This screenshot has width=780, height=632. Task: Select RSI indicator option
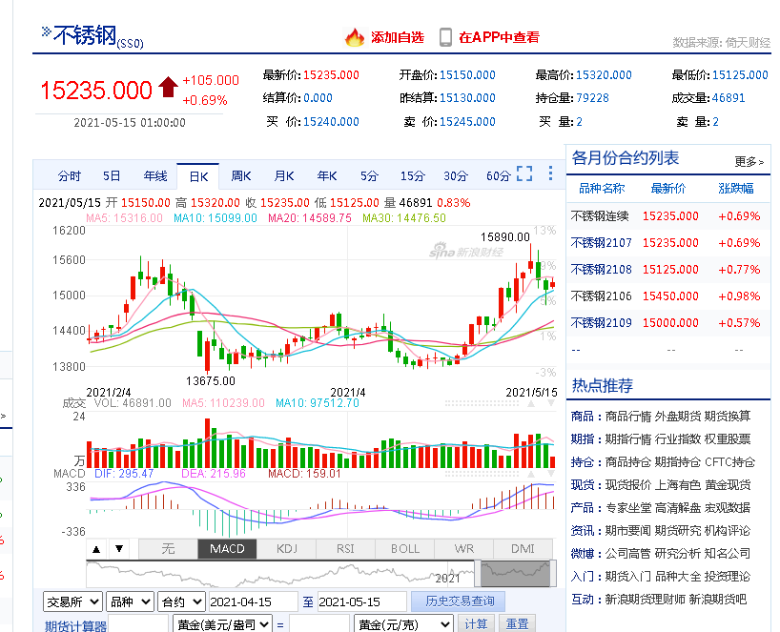pos(346,549)
